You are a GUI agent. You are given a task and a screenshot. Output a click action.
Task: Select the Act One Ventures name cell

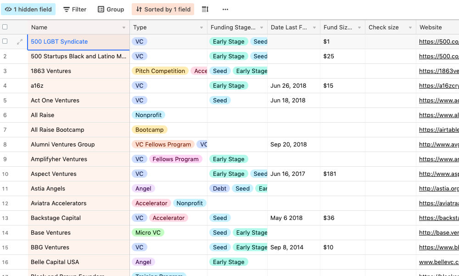(x=78, y=100)
